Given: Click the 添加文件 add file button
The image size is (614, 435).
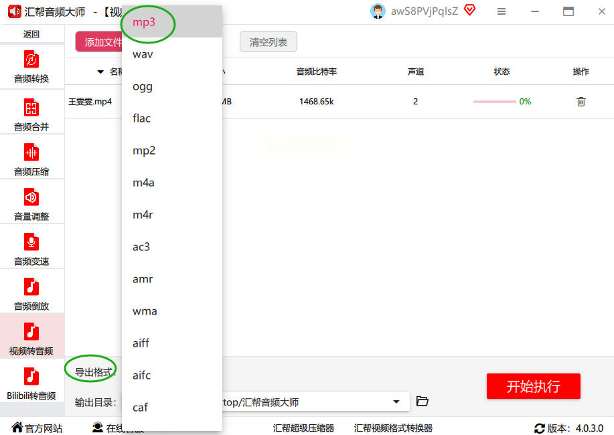Looking at the screenshot, I should point(99,42).
